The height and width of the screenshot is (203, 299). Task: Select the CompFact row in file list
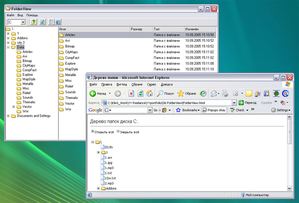pos(137,58)
